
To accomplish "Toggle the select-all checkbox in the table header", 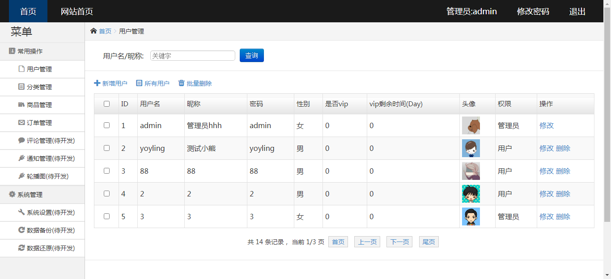I will pos(106,104).
